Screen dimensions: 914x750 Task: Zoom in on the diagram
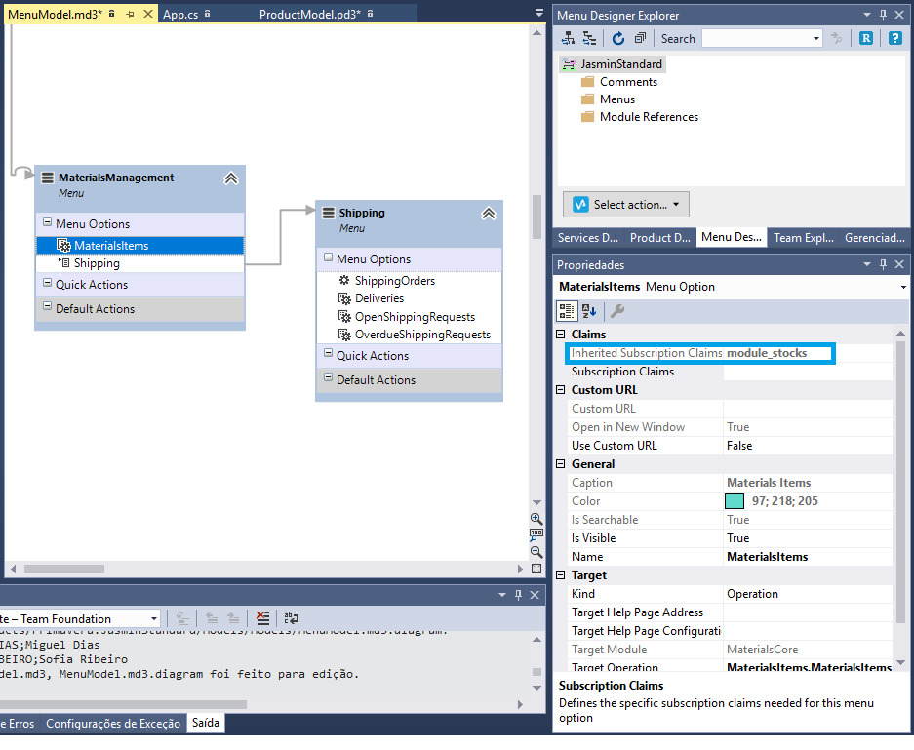(x=536, y=519)
